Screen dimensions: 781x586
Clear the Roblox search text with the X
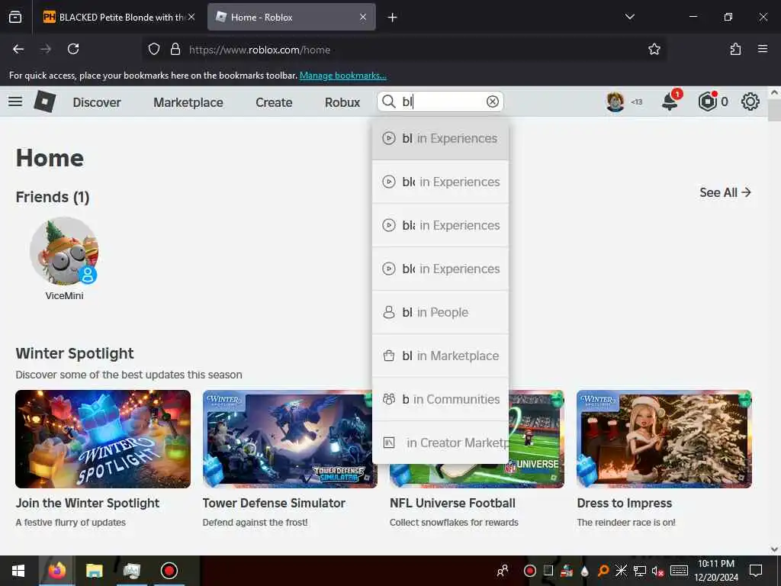tap(492, 101)
